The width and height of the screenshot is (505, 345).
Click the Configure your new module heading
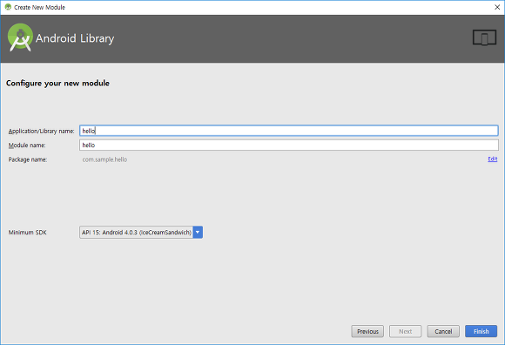coord(57,83)
